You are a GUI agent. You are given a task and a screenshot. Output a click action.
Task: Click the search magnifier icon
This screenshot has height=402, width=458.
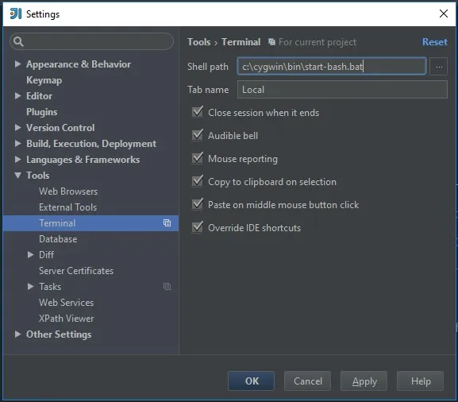tap(18, 41)
